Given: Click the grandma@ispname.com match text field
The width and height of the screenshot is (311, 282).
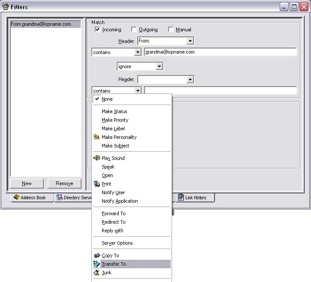Looking at the screenshot, I should coord(220,52).
